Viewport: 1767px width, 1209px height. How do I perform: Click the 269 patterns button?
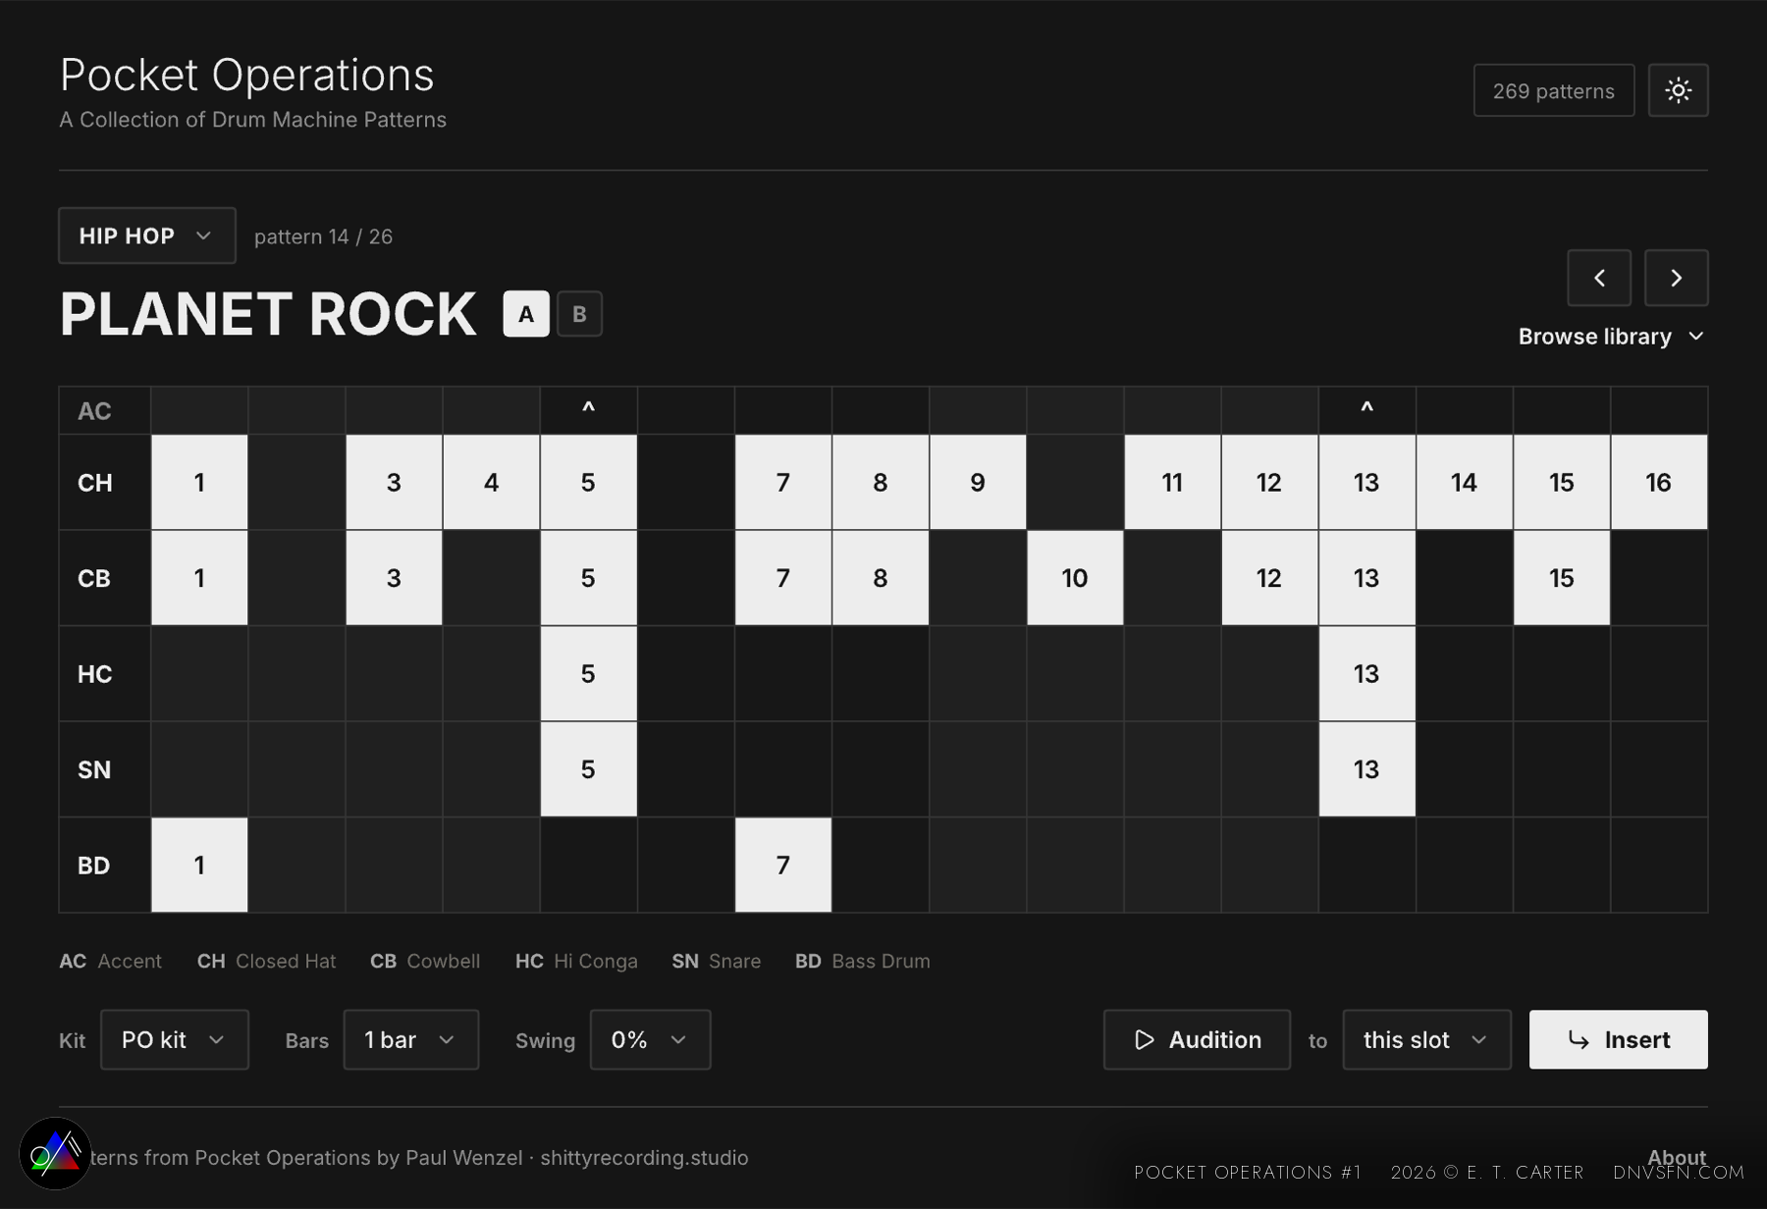[x=1553, y=90]
